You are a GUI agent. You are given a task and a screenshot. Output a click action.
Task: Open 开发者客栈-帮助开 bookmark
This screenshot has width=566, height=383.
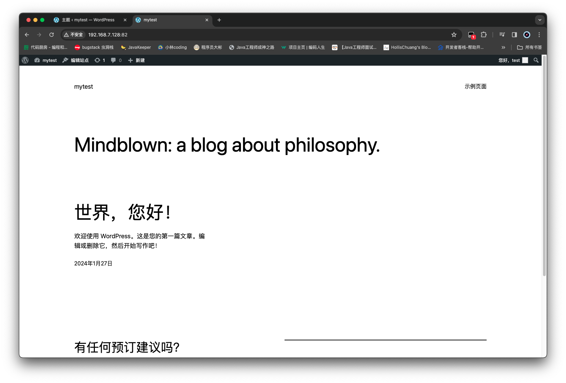(x=461, y=47)
